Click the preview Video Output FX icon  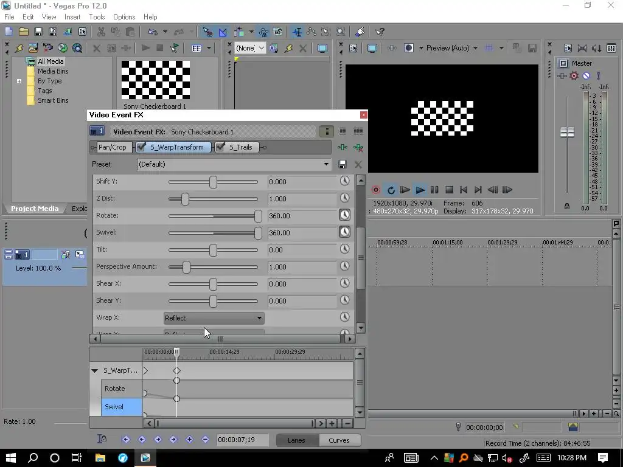[391, 48]
